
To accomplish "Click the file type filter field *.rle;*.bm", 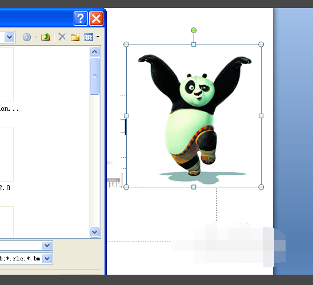I will pos(21,259).
